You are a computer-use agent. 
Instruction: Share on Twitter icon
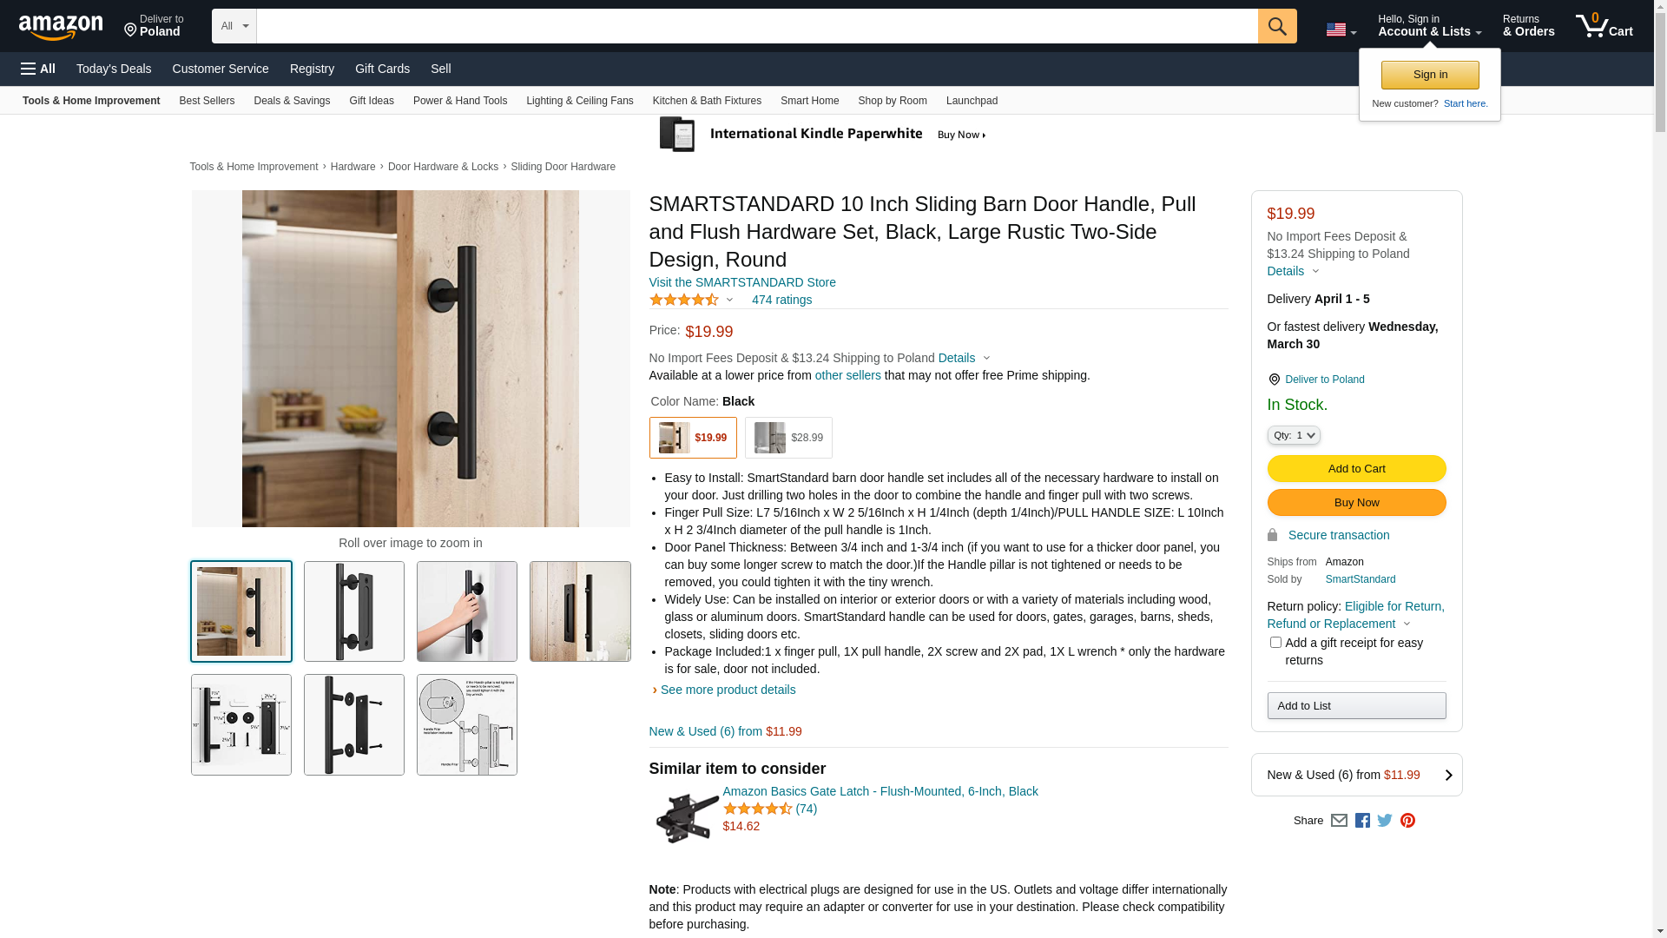click(1384, 821)
